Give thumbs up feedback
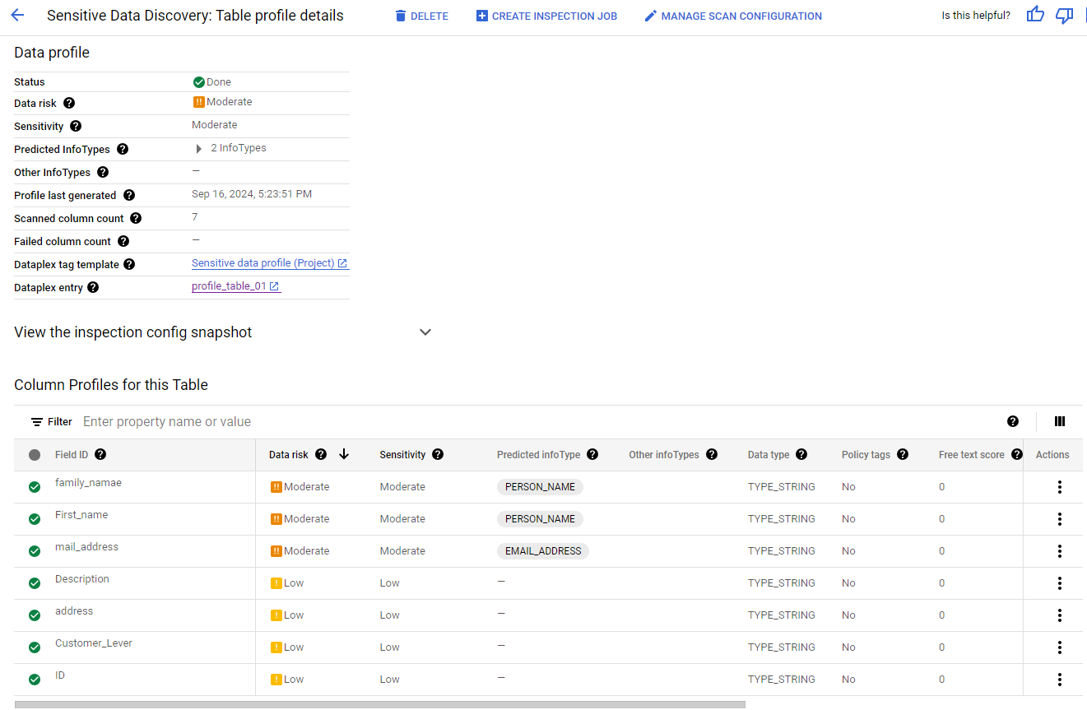1087x710 pixels. coord(1035,15)
